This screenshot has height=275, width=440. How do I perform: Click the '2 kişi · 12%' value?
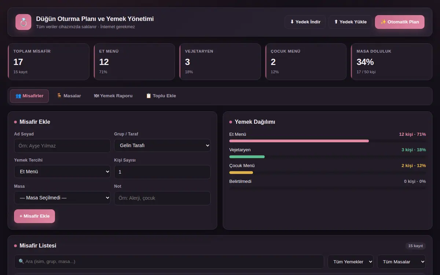414,166
